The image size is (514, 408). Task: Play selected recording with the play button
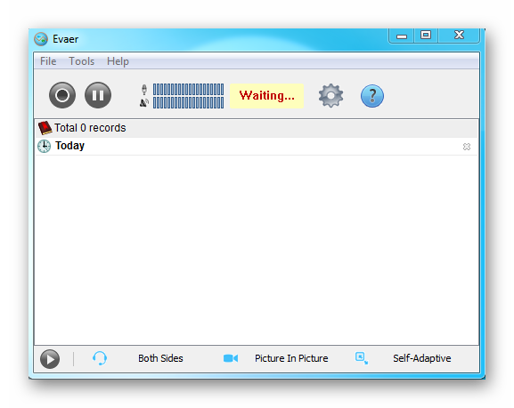point(50,359)
